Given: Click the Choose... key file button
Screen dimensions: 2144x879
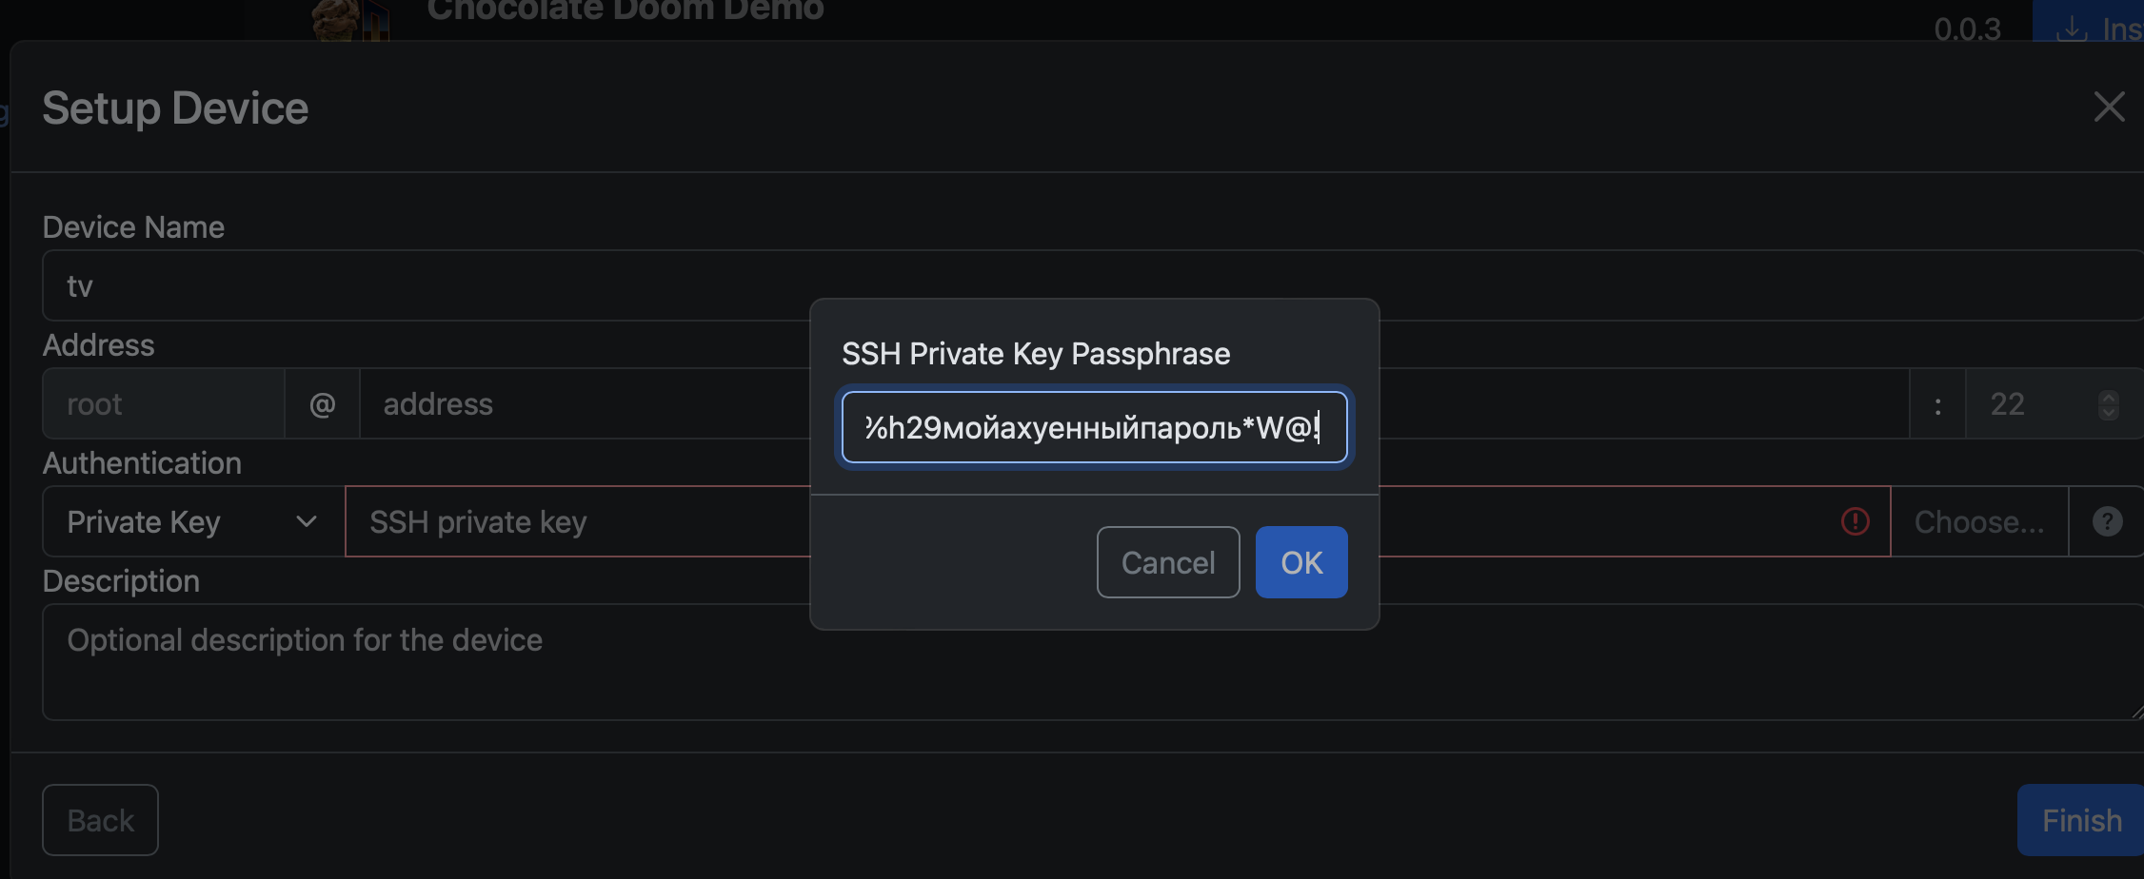Looking at the screenshot, I should [x=1978, y=521].
